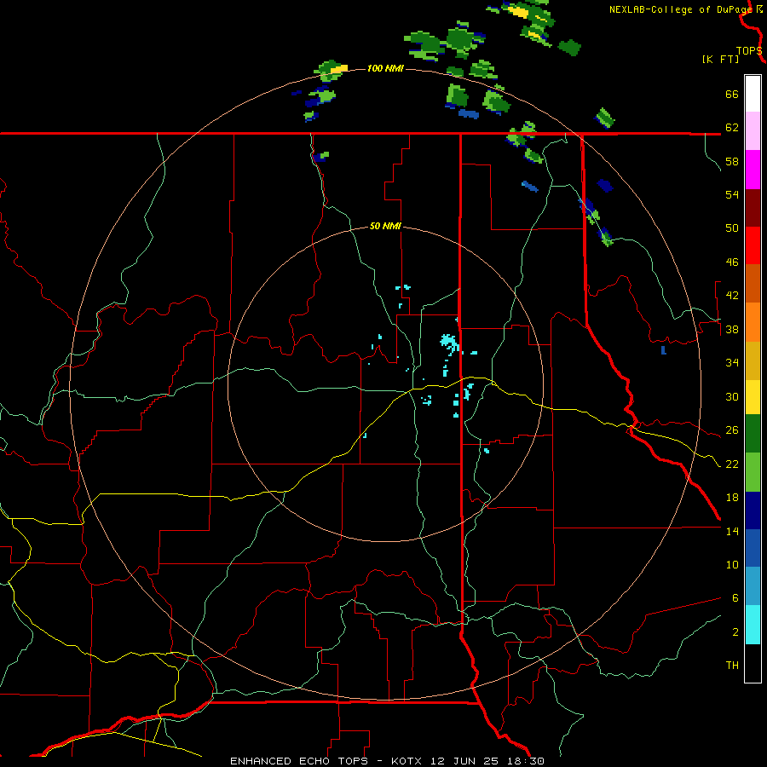Click the TH label at legend bottom
Viewport: 767px width, 767px height.
point(732,666)
